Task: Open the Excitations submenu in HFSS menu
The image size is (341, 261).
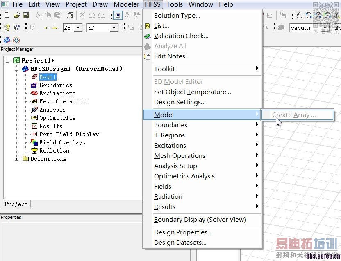Action: point(202,146)
